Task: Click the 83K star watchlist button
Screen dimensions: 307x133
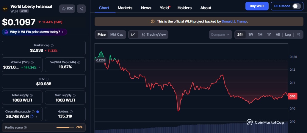Action: click(x=67, y=9)
